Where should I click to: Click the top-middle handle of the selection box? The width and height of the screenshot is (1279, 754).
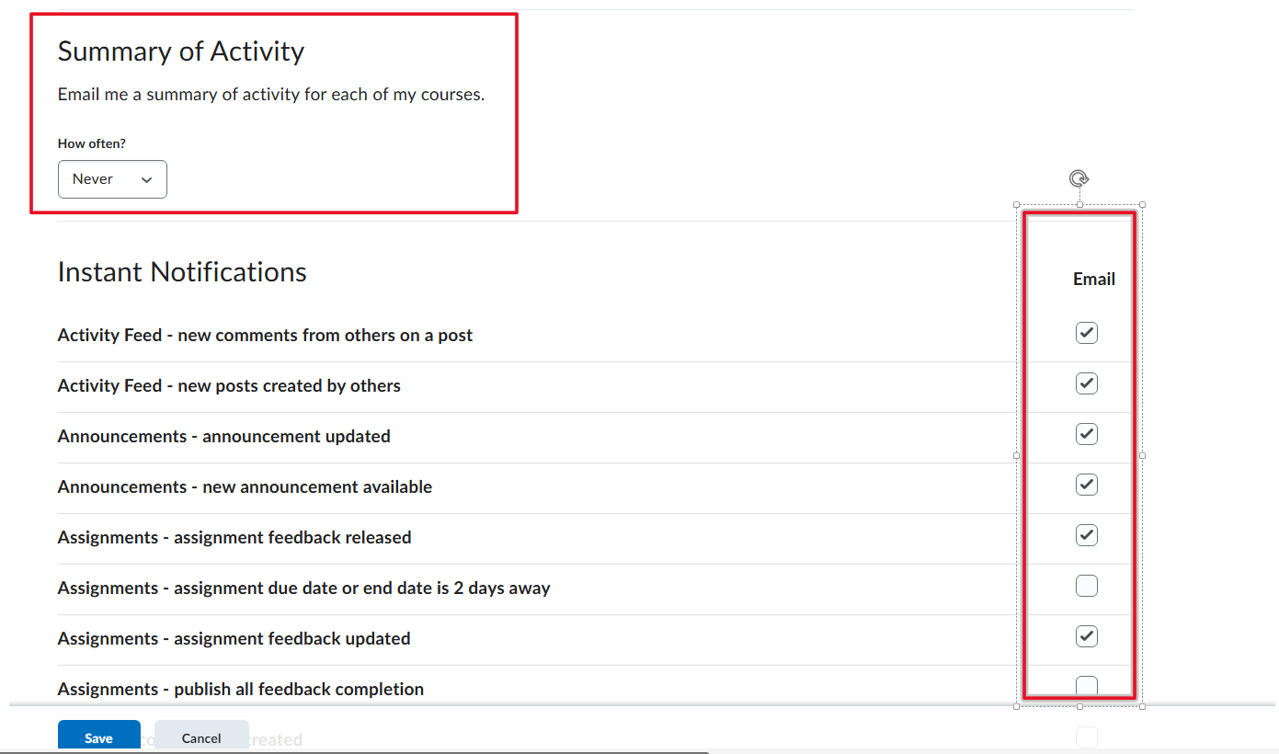point(1079,204)
